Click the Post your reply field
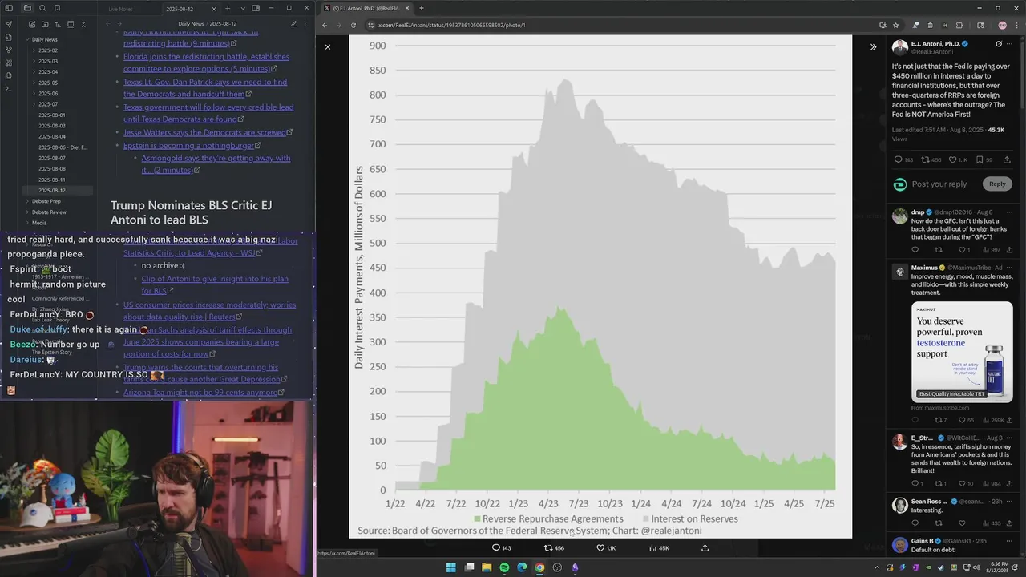This screenshot has height=577, width=1026. (939, 184)
